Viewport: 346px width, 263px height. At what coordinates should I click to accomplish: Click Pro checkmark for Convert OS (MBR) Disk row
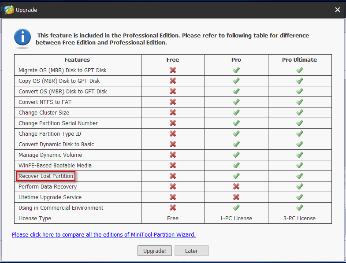tap(236, 91)
